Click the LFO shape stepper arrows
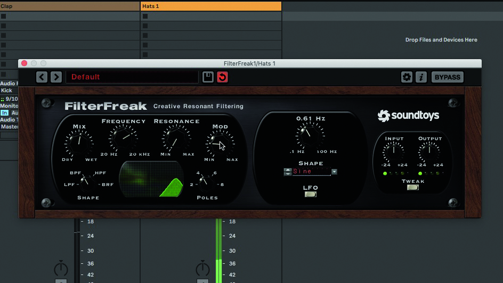Screen dimensions: 503x283 [x=288, y=172]
